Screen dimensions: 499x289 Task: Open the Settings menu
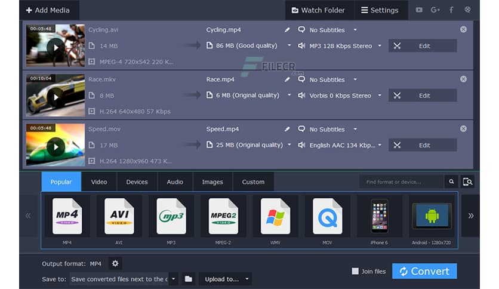[380, 10]
